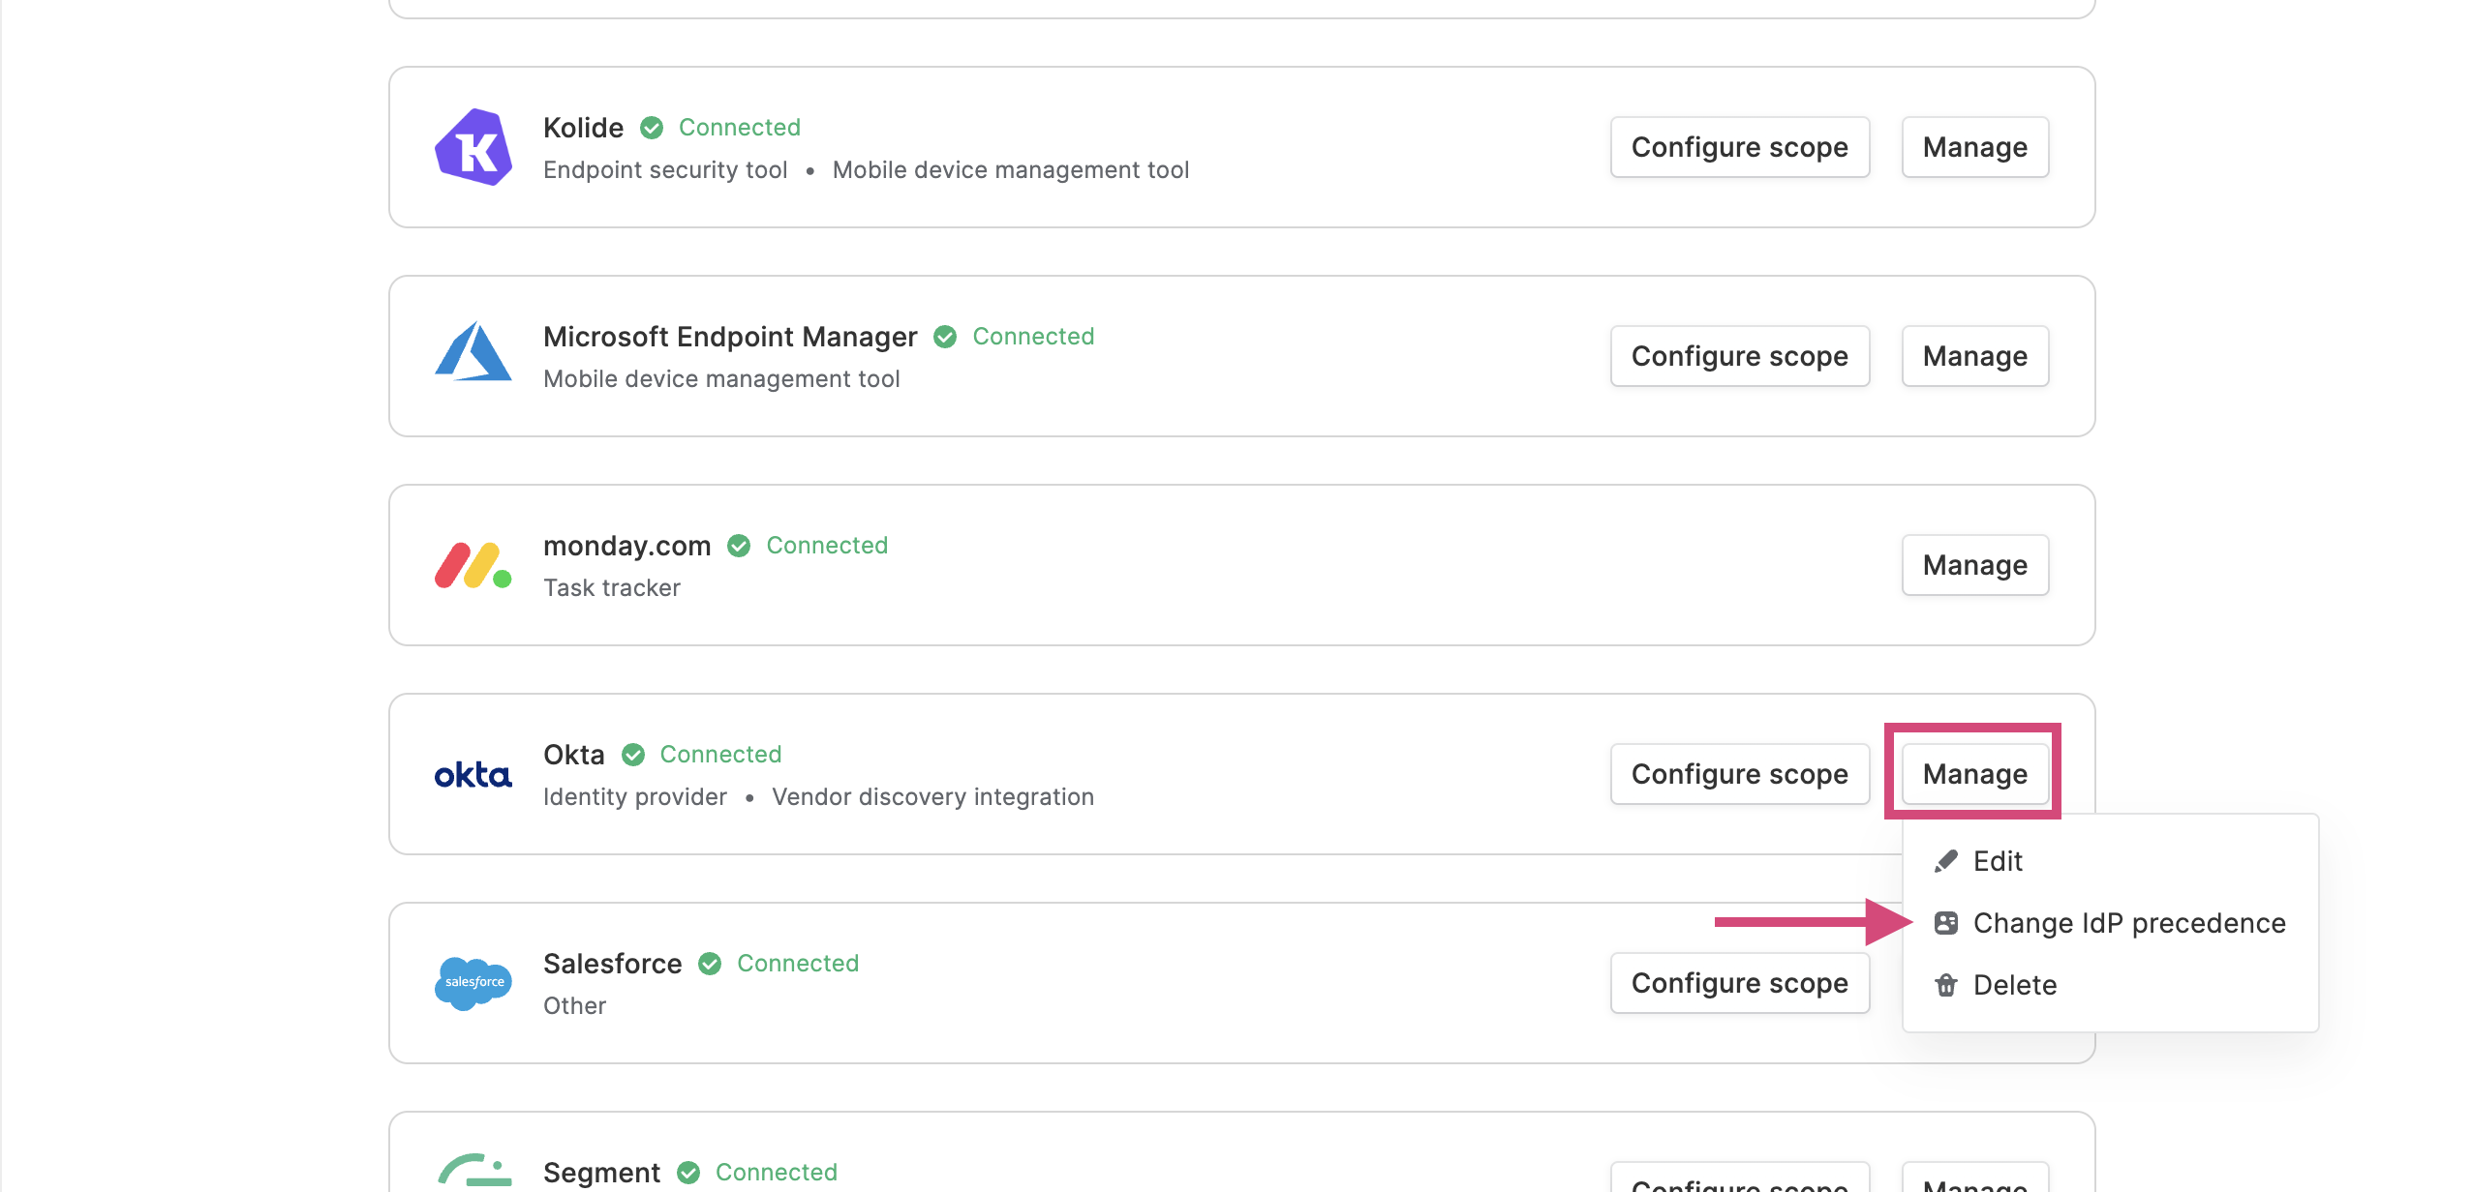Click the IdP precedence menu icon
Image resolution: width=2473 pixels, height=1192 pixels.
point(1945,923)
